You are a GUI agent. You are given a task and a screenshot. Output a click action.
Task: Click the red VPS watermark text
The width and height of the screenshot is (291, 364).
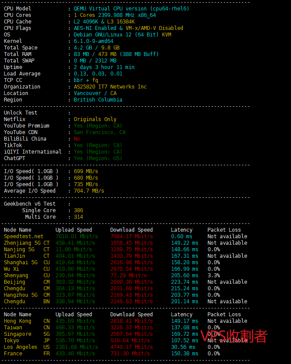click(x=234, y=336)
